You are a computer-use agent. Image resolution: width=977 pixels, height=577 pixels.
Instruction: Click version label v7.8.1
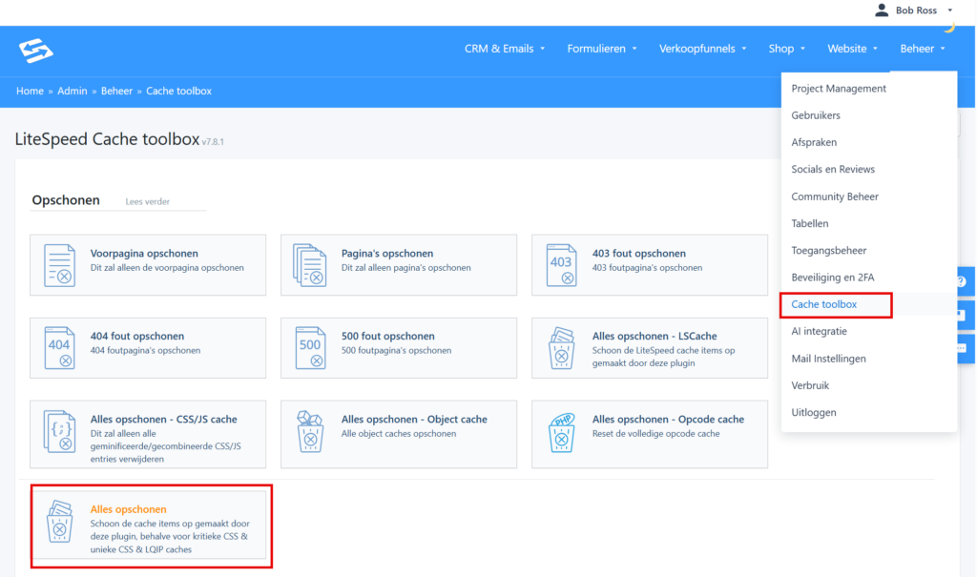tap(213, 142)
